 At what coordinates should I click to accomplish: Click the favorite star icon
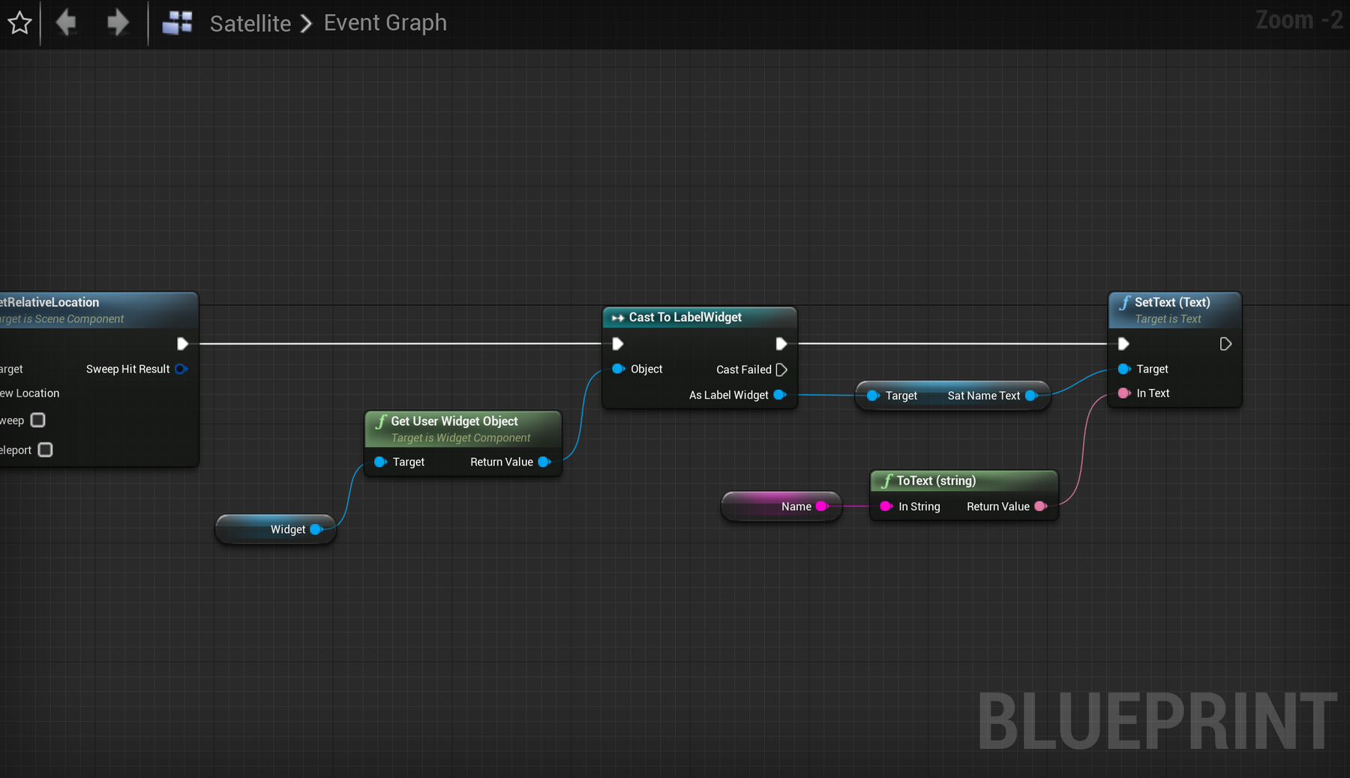19,23
